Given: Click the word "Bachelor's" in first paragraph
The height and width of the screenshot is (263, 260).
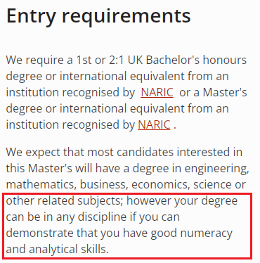Looking at the screenshot, I should coord(173,60).
